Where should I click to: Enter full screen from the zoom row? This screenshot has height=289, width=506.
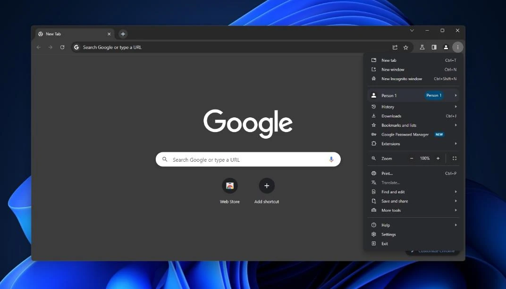coord(455,158)
